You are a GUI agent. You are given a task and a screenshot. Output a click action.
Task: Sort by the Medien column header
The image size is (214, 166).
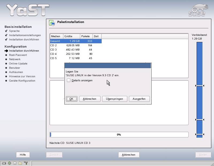point(56,36)
